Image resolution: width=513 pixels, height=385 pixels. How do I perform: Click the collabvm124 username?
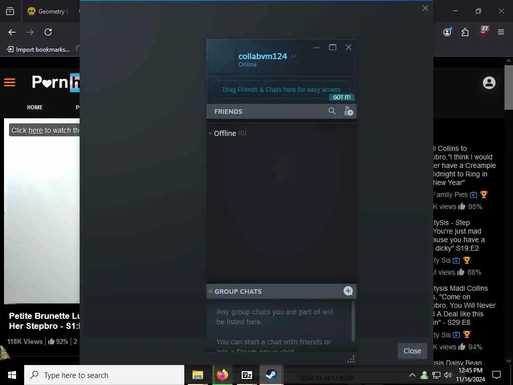click(263, 56)
